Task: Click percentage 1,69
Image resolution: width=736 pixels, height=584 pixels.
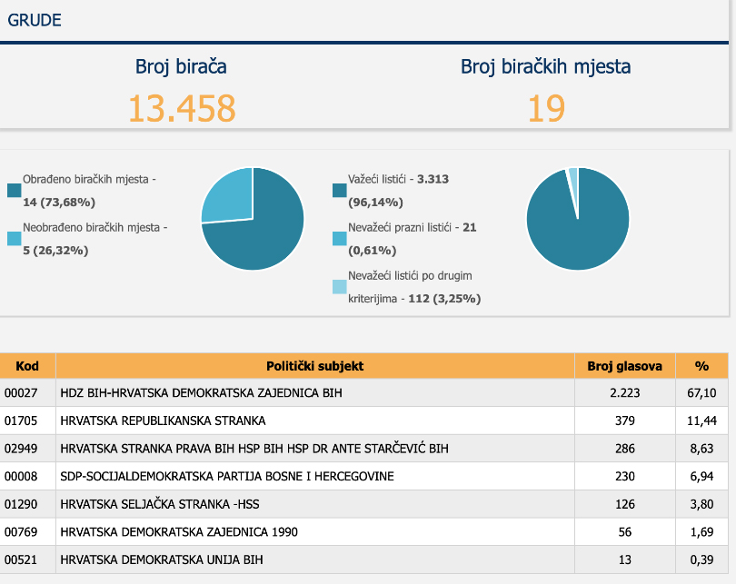Action: [701, 532]
